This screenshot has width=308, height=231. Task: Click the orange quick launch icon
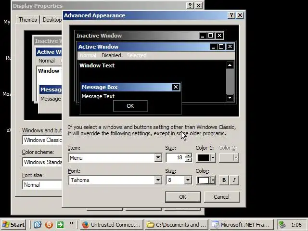pos(49,225)
